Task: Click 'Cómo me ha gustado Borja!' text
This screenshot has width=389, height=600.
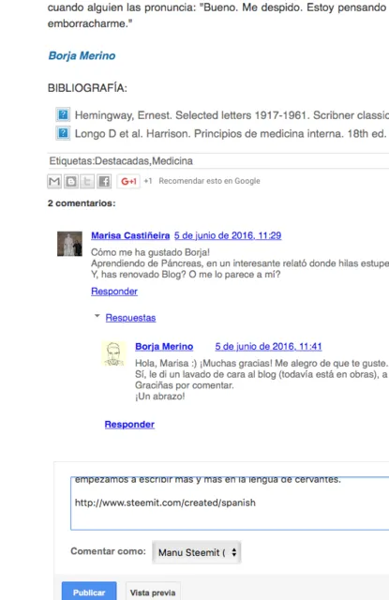Action: pyautogui.click(x=150, y=252)
